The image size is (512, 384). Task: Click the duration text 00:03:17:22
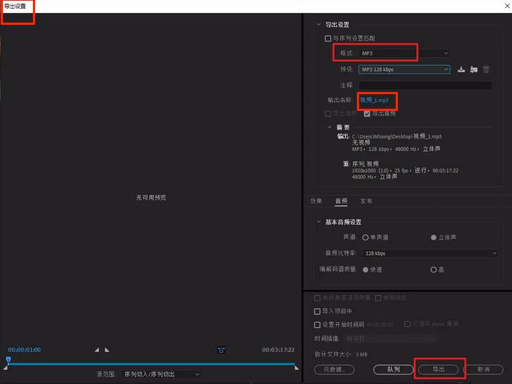tap(278, 350)
